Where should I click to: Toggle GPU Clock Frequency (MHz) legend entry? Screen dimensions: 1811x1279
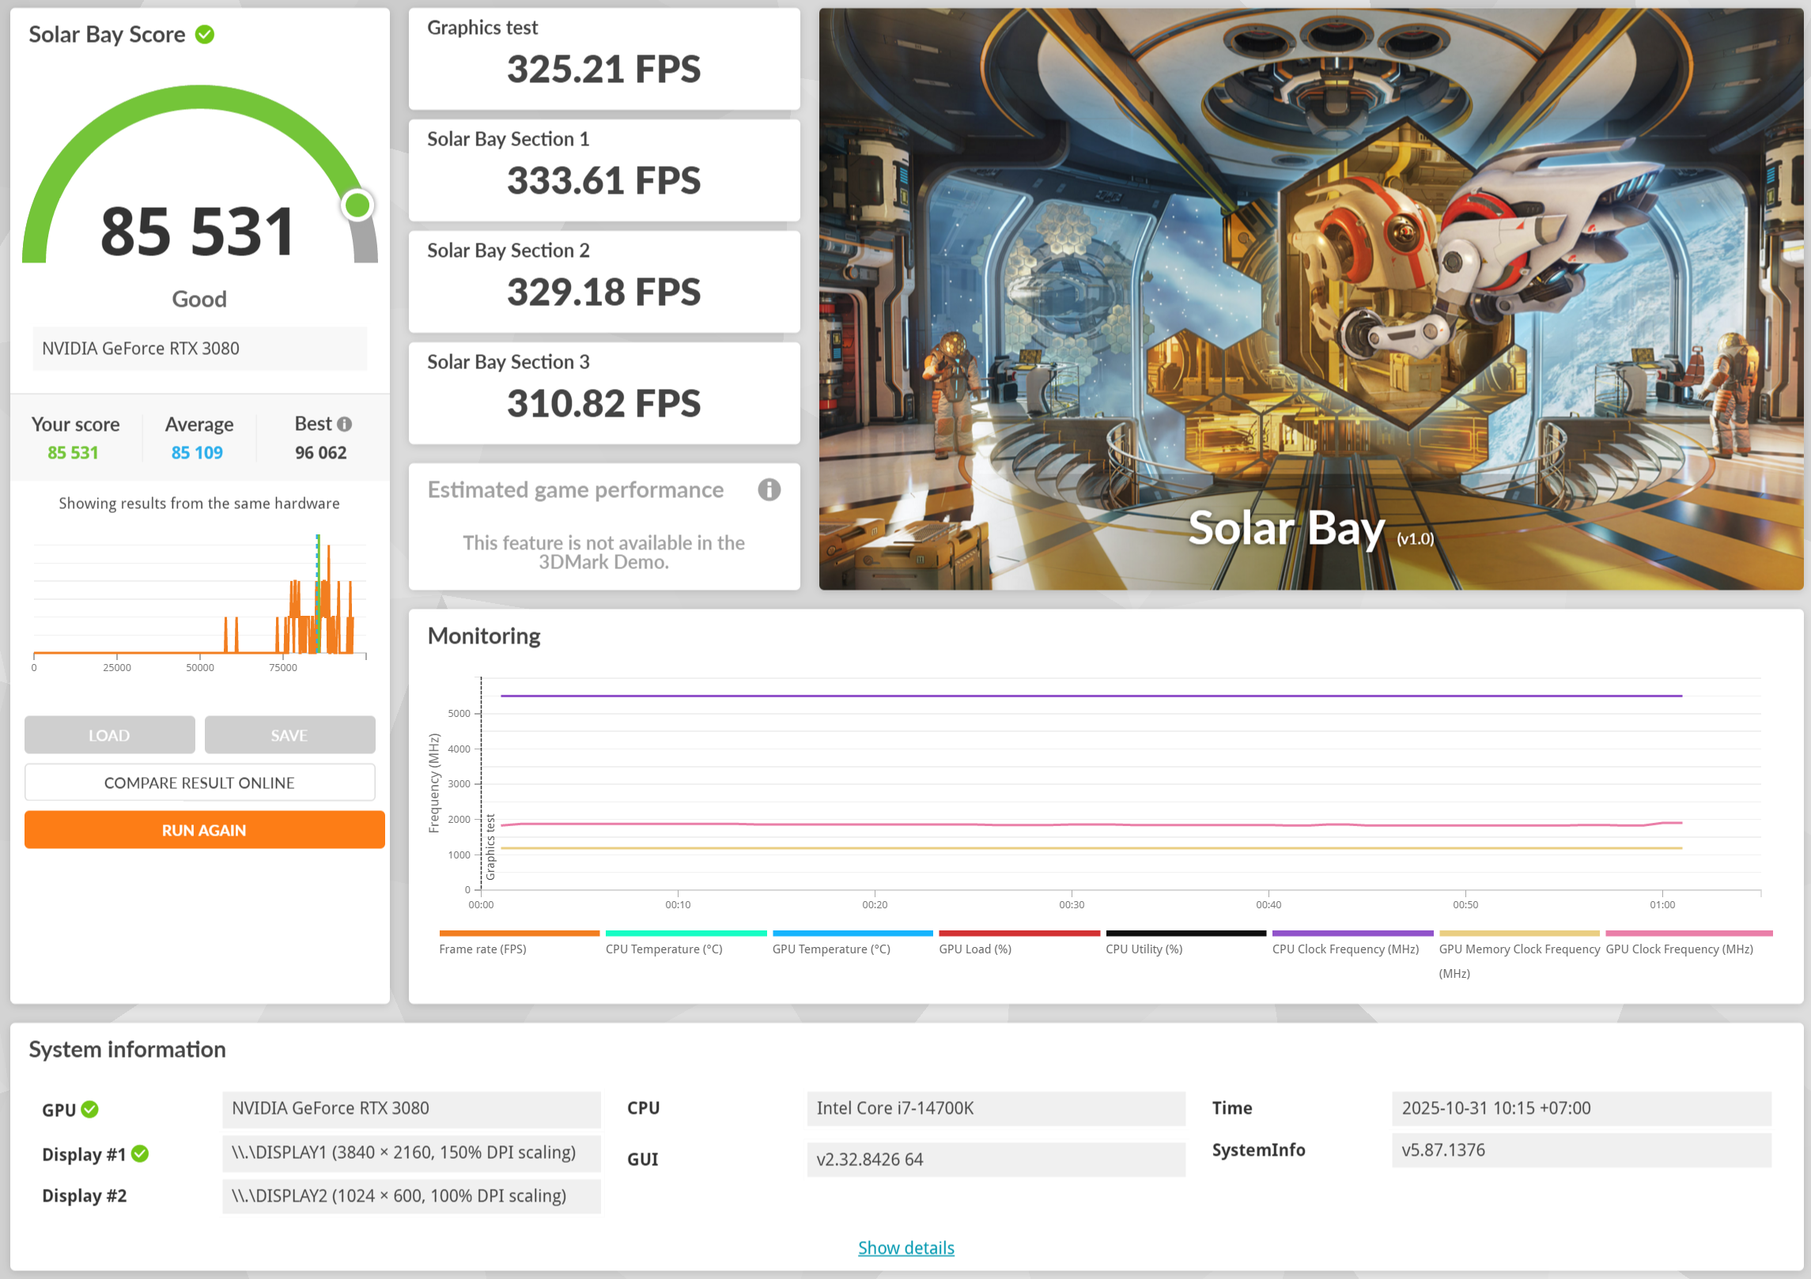1679,949
